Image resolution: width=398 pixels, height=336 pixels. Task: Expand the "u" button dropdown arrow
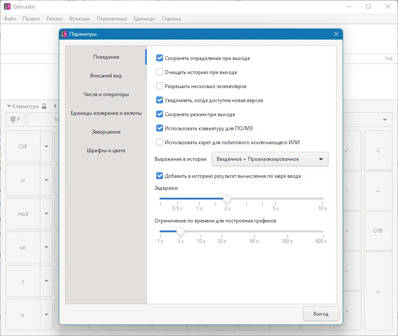pos(46,314)
